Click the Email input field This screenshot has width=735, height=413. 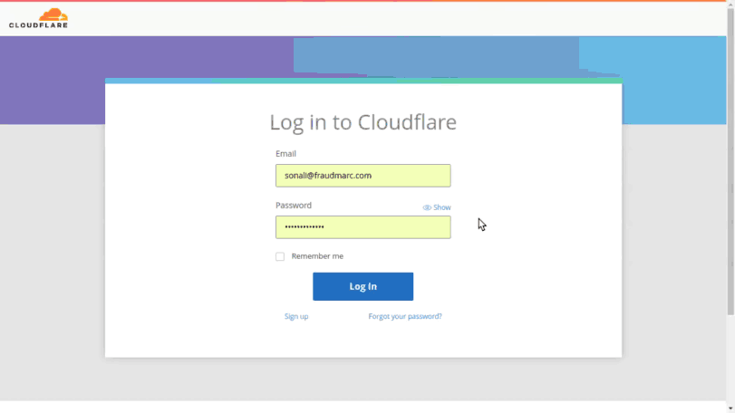coord(363,176)
